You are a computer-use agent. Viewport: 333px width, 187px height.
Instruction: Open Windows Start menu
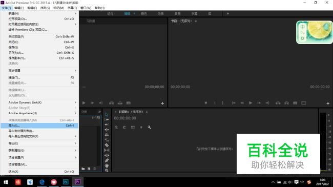(x=6, y=182)
